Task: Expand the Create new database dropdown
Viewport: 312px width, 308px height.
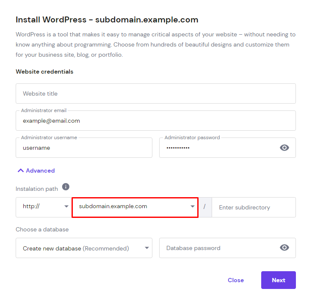Action: tap(84, 248)
